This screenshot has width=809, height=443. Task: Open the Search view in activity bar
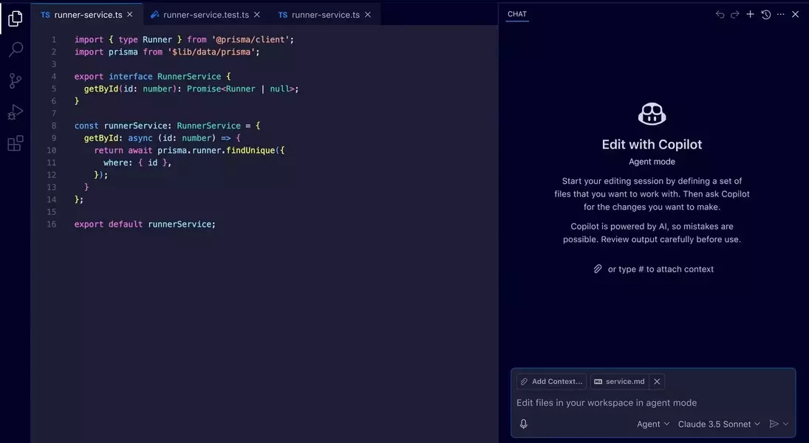coord(15,49)
